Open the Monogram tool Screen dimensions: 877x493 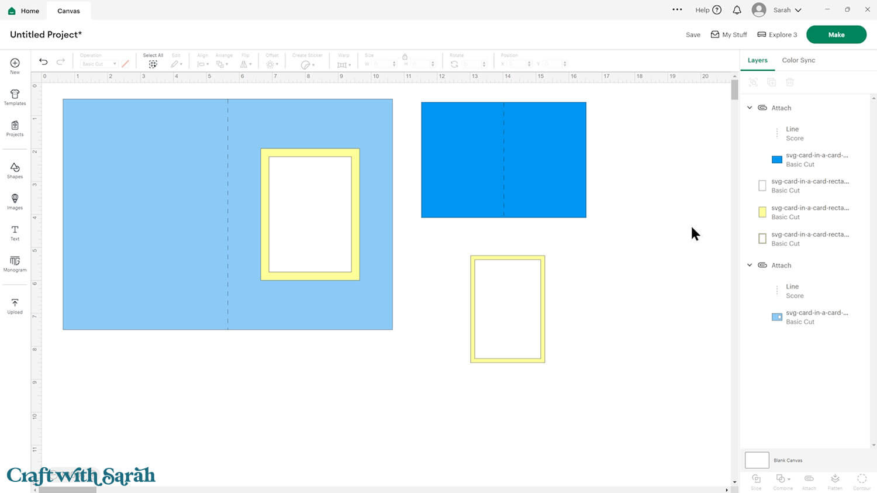pyautogui.click(x=15, y=264)
